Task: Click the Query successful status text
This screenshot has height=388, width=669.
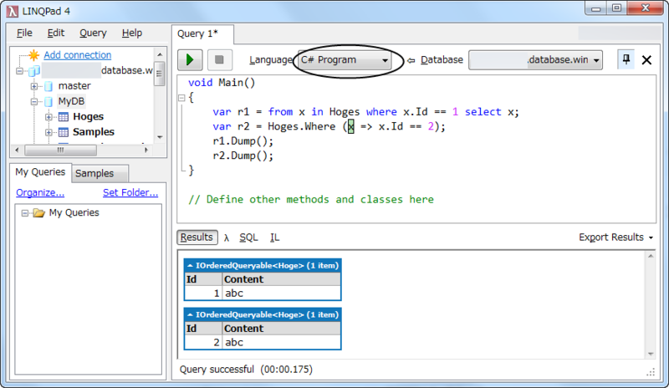Action: (x=246, y=370)
